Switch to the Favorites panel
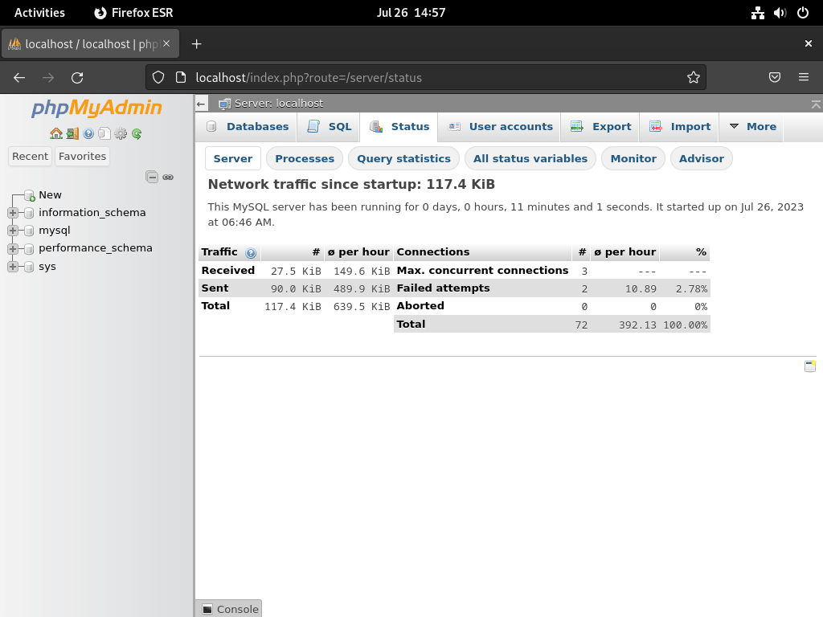Screen dimensions: 823x617 [82, 156]
